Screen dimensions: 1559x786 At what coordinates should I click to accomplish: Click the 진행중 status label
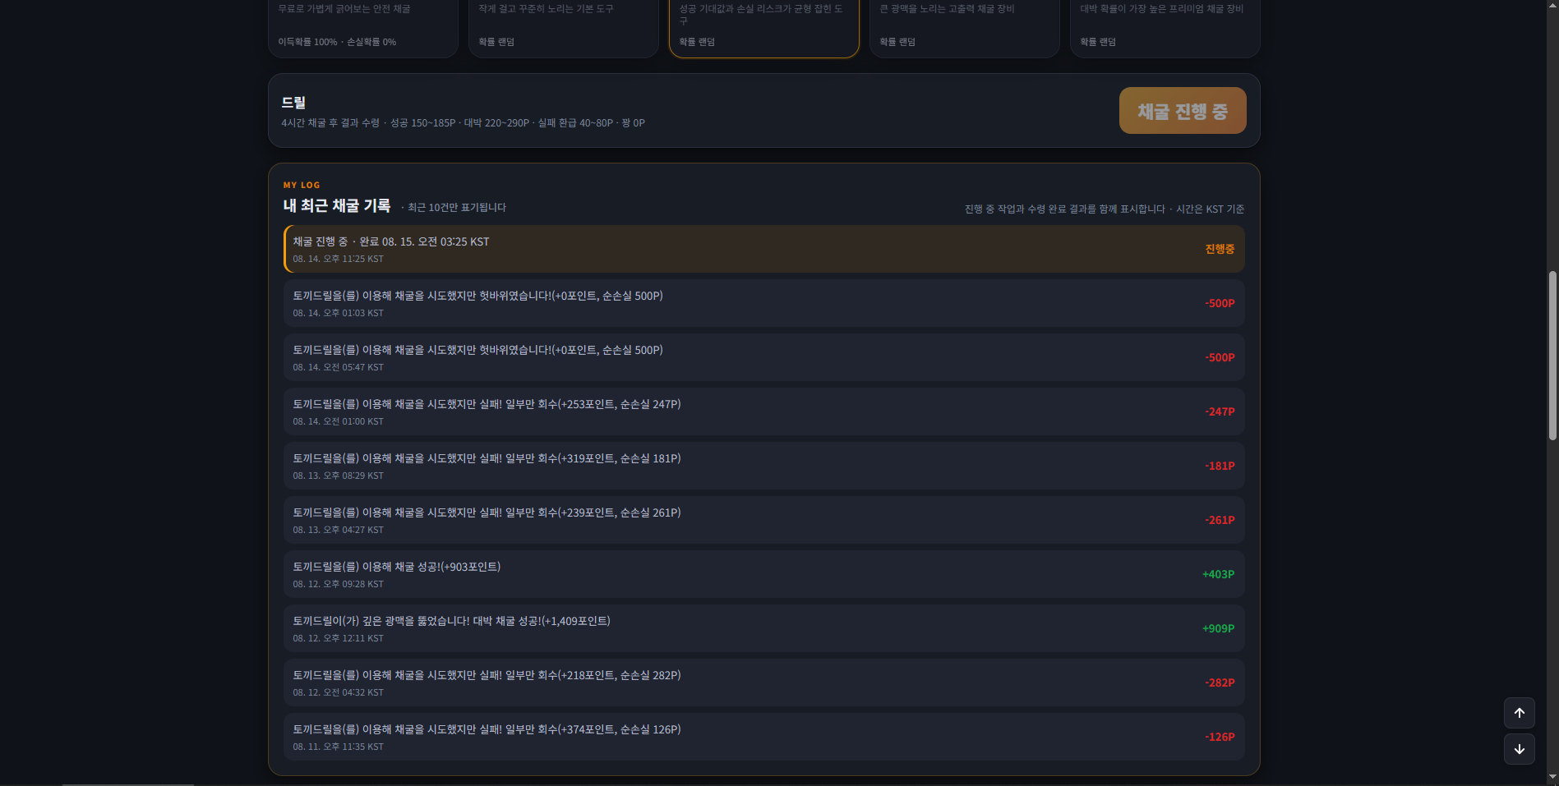pyautogui.click(x=1220, y=249)
